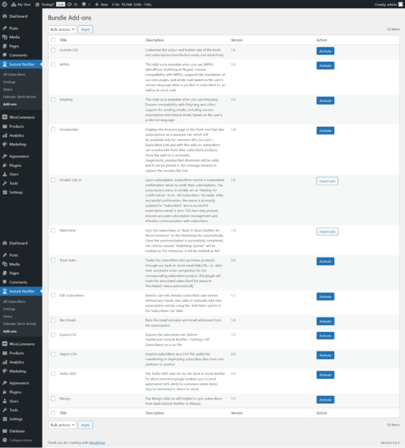
Task: Open Estimate Stock Arrival in upper submenu
Action: coord(20,97)
